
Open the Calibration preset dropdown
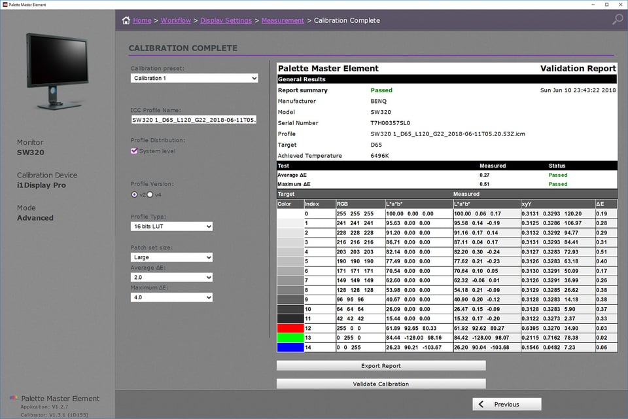pos(194,78)
